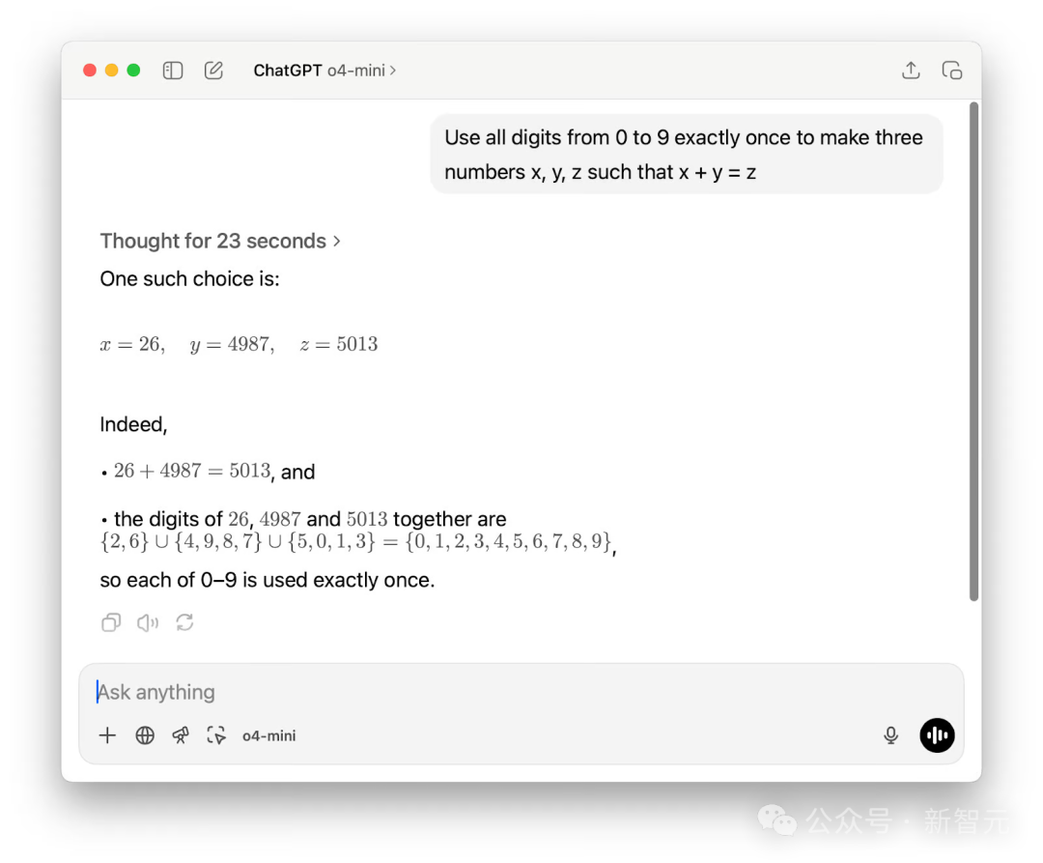Screen dimensions: 1043x863
Task: Click the yellow traffic light button
Action: 112,70
